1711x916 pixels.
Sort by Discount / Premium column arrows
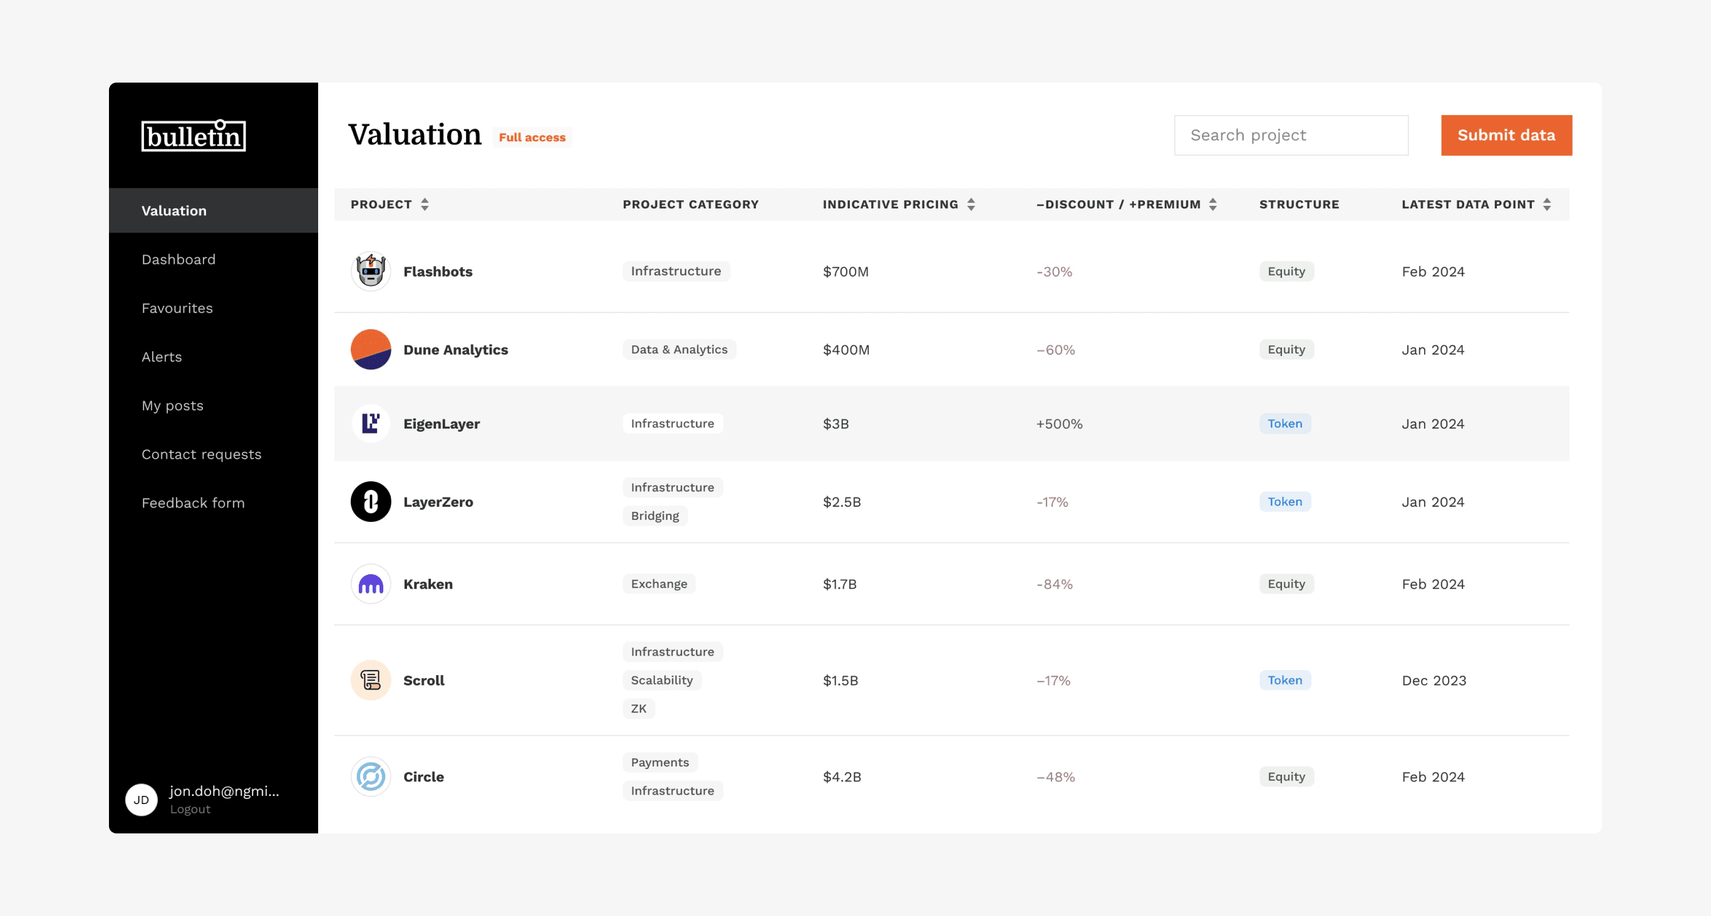(1213, 205)
